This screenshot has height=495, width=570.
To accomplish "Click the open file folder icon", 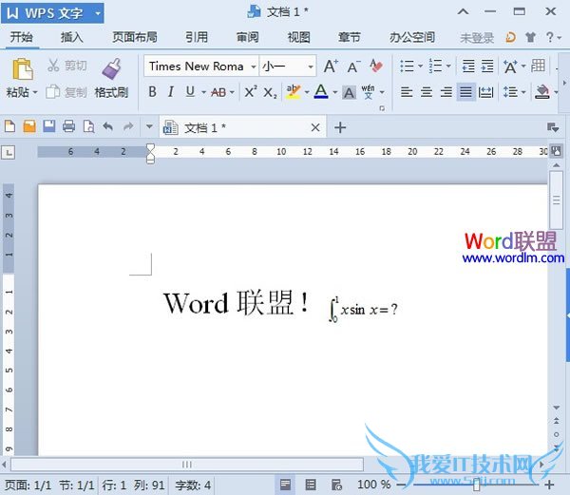I will 29,126.
